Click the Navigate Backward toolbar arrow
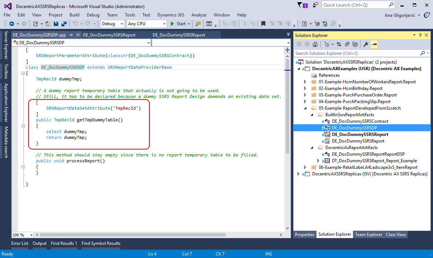Screen dimensions: 433x258 12,24
